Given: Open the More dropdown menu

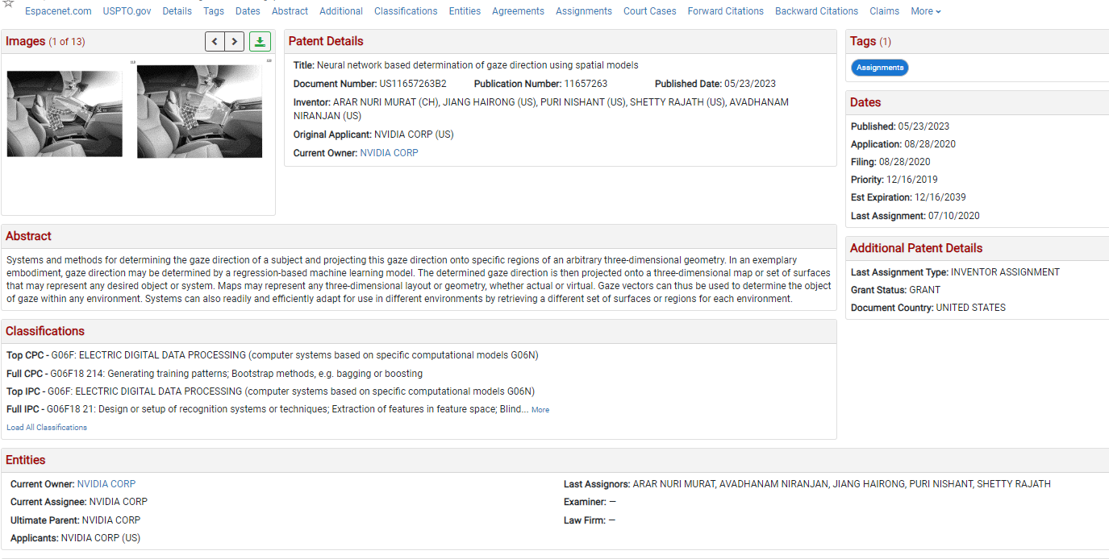Looking at the screenshot, I should tap(925, 11).
